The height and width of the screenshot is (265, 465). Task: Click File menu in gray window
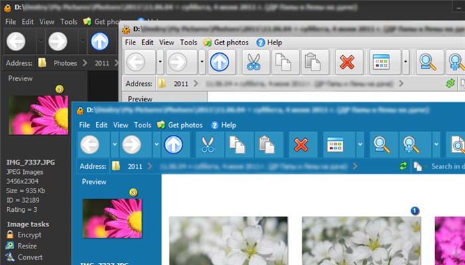[x=130, y=43]
